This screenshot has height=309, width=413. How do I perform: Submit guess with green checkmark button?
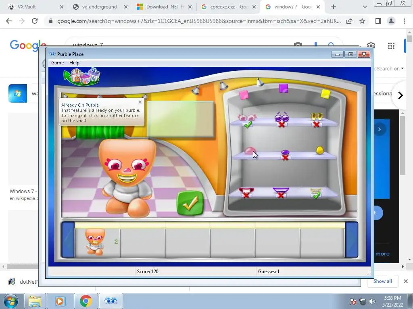tap(190, 203)
